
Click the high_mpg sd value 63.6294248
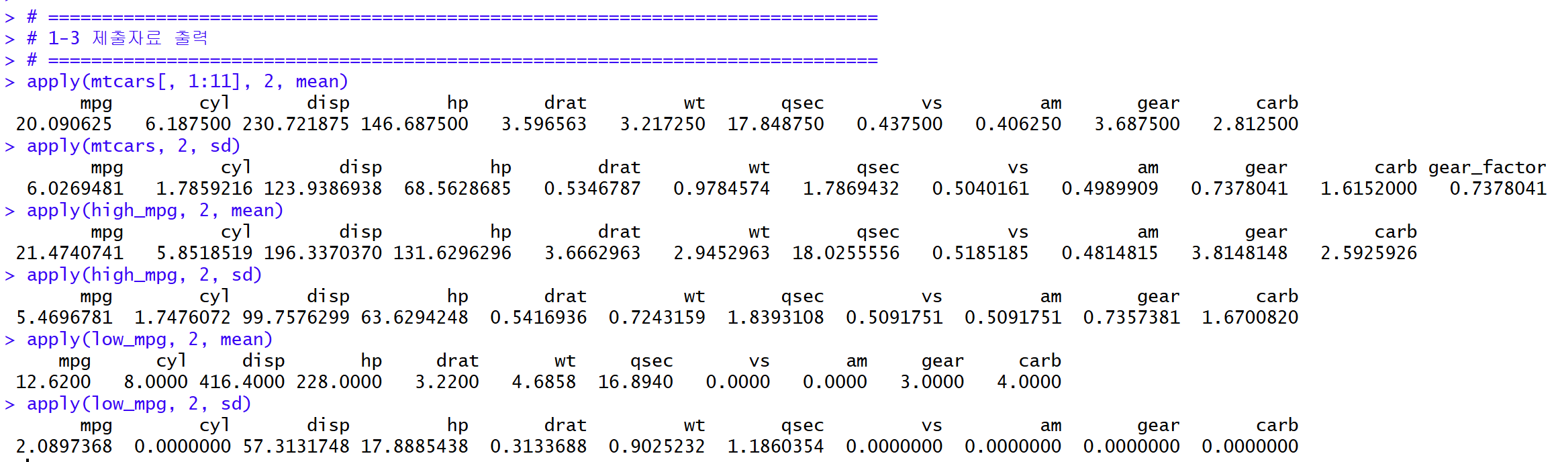[x=415, y=318]
